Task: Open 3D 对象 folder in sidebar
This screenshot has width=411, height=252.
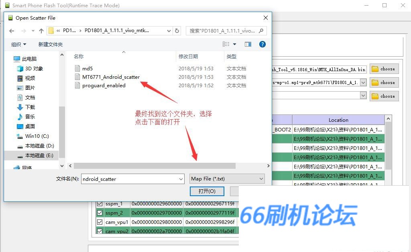Action: pyautogui.click(x=30, y=68)
